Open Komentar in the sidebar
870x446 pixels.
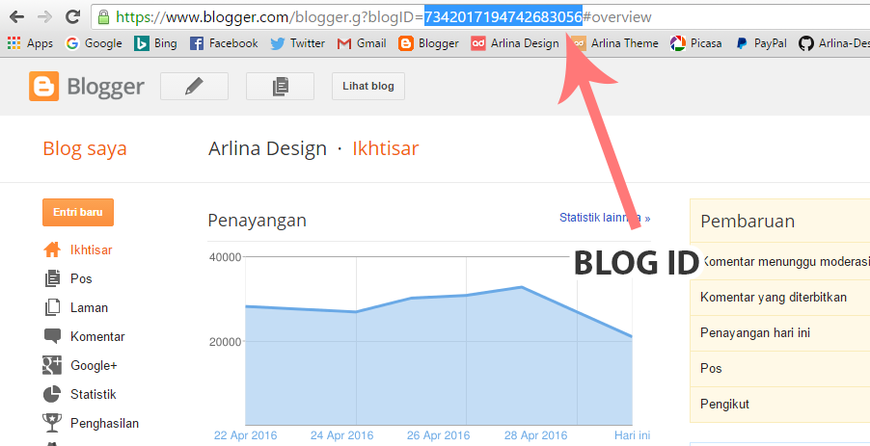click(97, 336)
